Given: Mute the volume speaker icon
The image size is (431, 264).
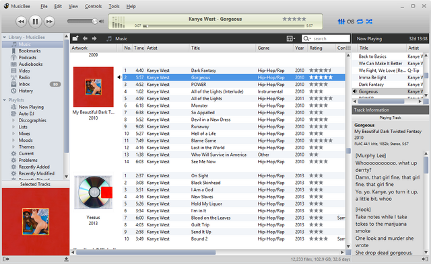Looking at the screenshot, I should coord(102,21).
